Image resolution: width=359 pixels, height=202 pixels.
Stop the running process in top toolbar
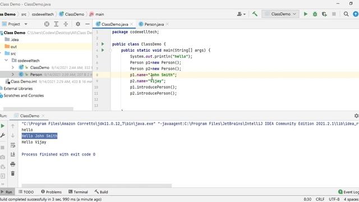click(x=334, y=14)
